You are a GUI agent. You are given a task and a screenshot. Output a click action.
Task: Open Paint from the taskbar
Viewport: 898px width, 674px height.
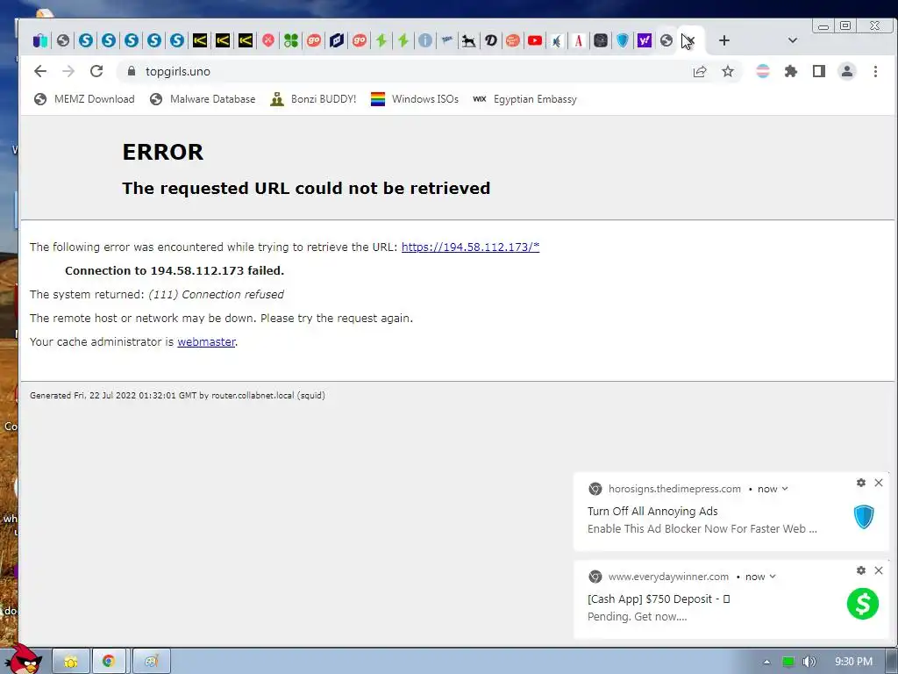pyautogui.click(x=151, y=662)
